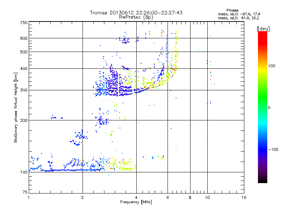Screen dimensions: 287x215
Task: Click the 'mean, sd,O: -97.6, 17.6' text
Action: (x=239, y=14)
